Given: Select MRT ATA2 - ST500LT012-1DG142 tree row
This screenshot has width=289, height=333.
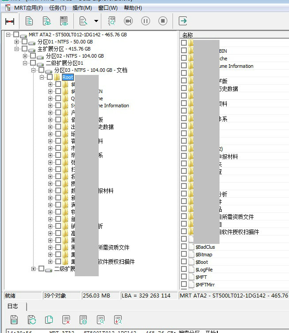Looking at the screenshot, I should tap(77, 35).
